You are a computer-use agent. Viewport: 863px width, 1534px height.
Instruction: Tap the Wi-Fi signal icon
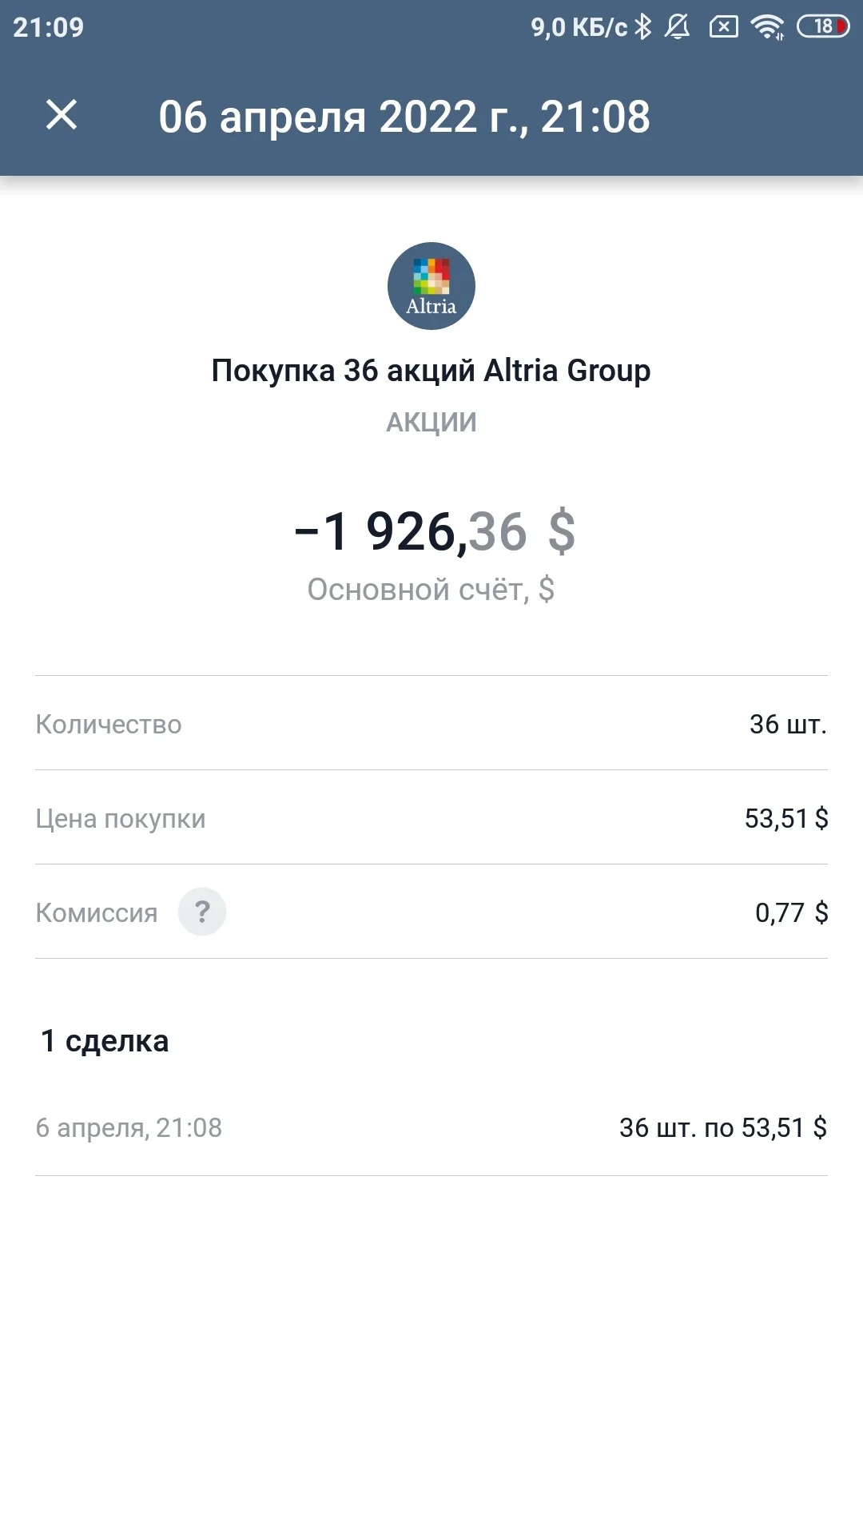pos(768,27)
